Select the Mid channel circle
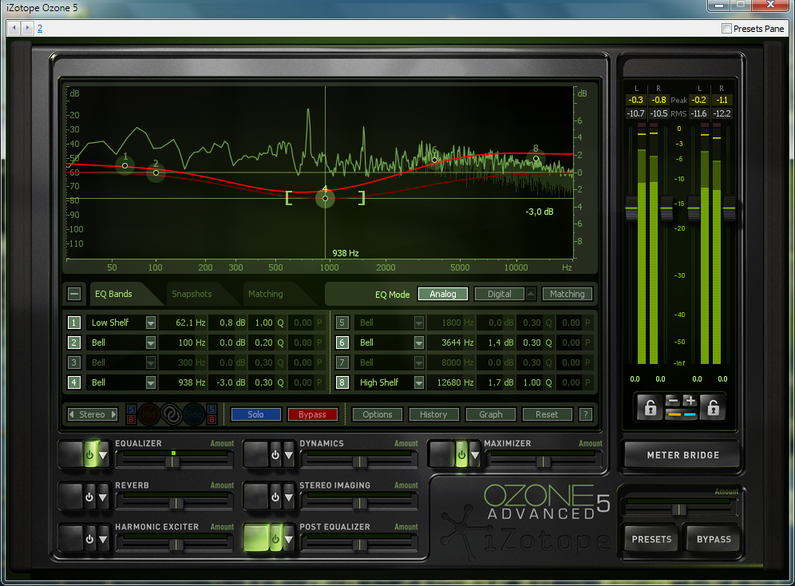795x586 pixels. tap(148, 414)
